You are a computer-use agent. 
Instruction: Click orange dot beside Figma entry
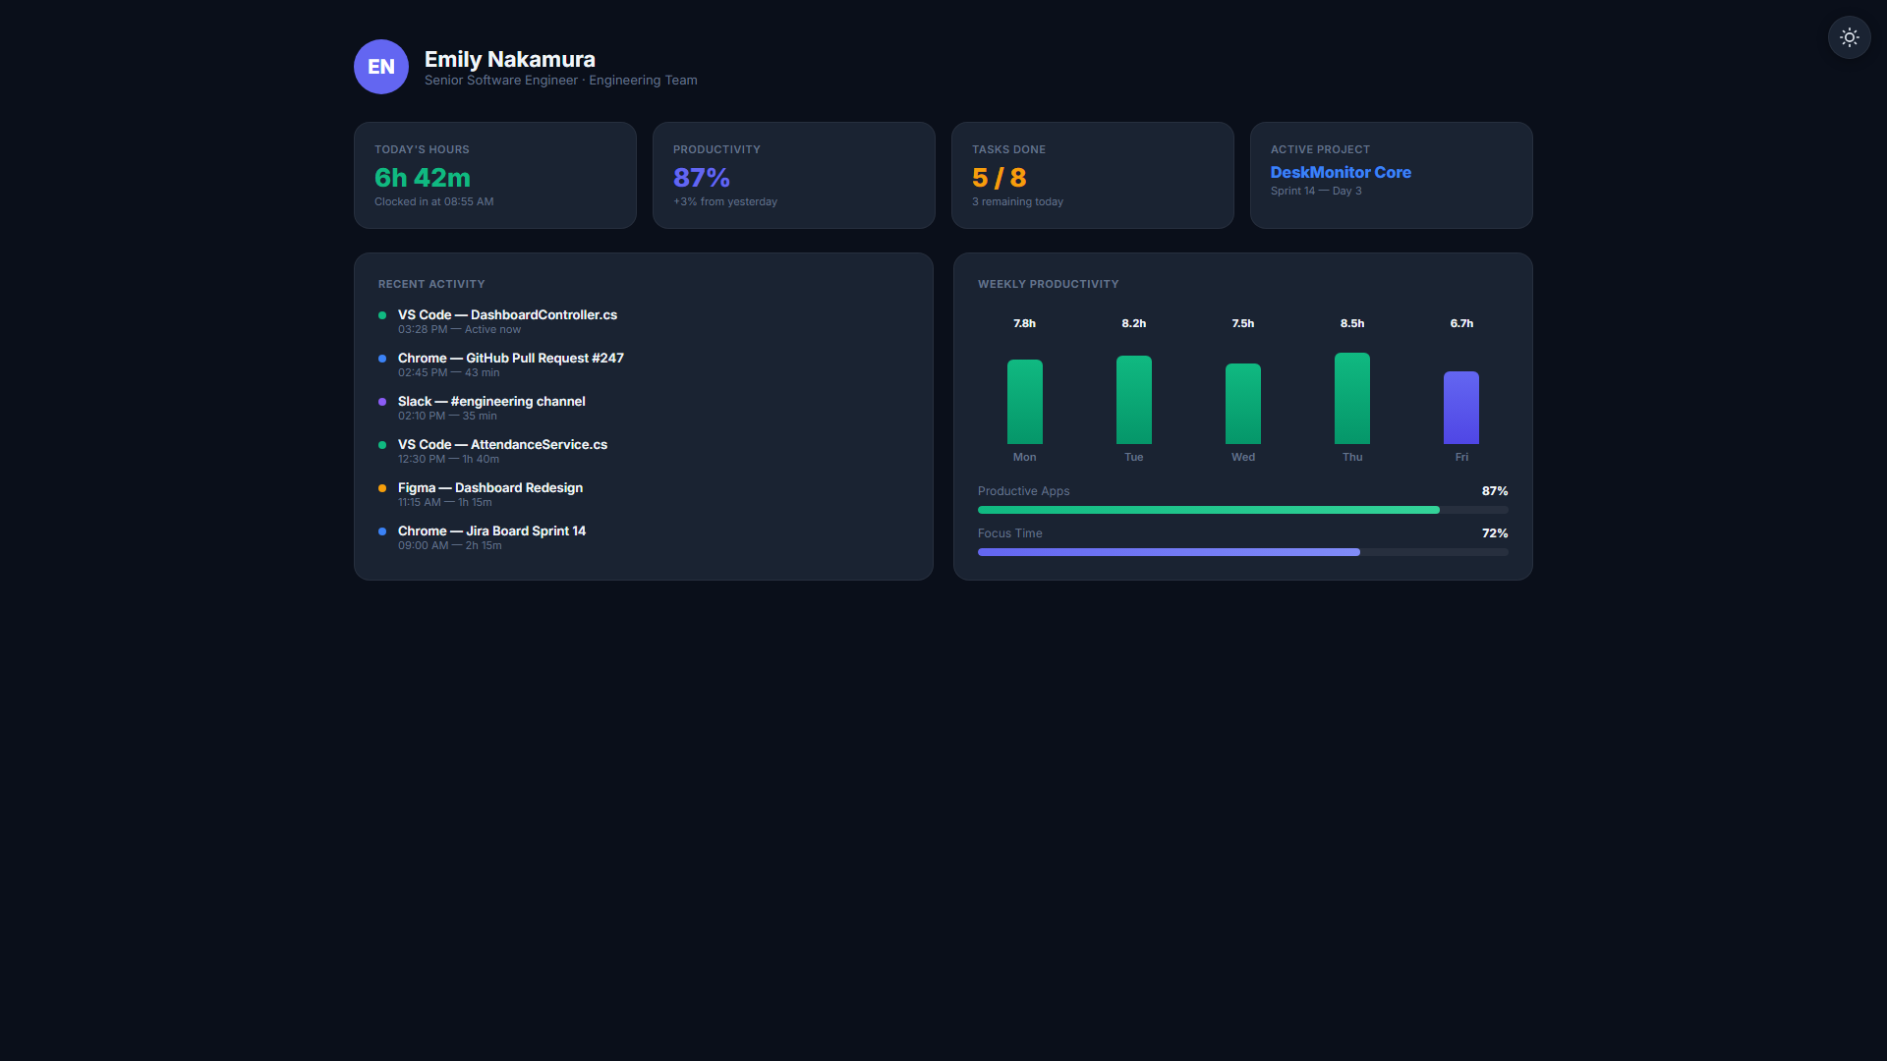tap(382, 488)
